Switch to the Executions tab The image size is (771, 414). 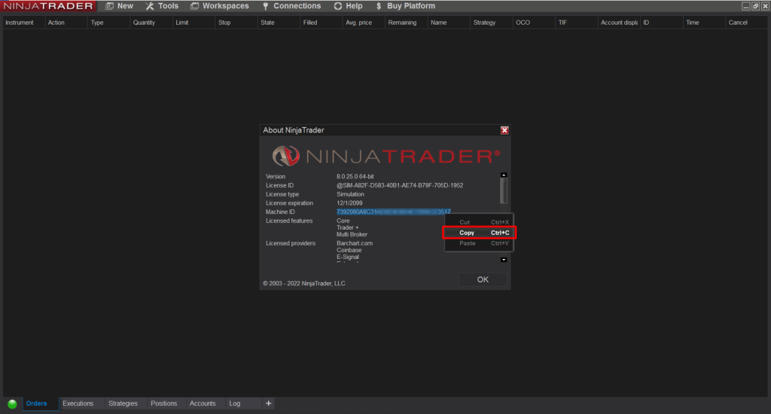tap(78, 403)
